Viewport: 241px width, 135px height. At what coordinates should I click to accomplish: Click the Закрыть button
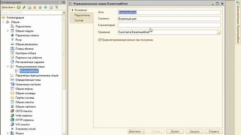tap(194, 132)
